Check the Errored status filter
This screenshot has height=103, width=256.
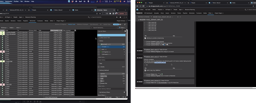click(99, 47)
